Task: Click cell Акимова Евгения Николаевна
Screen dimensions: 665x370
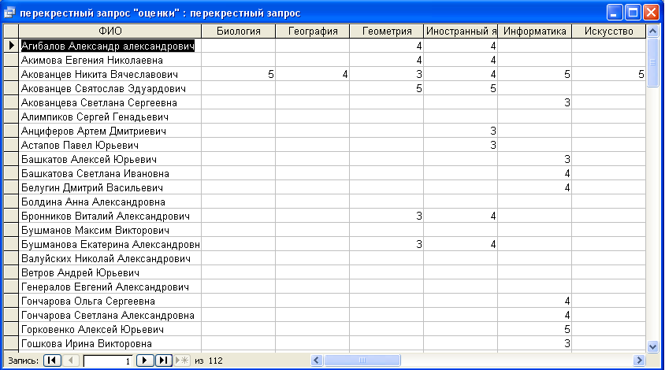Action: tap(110, 60)
